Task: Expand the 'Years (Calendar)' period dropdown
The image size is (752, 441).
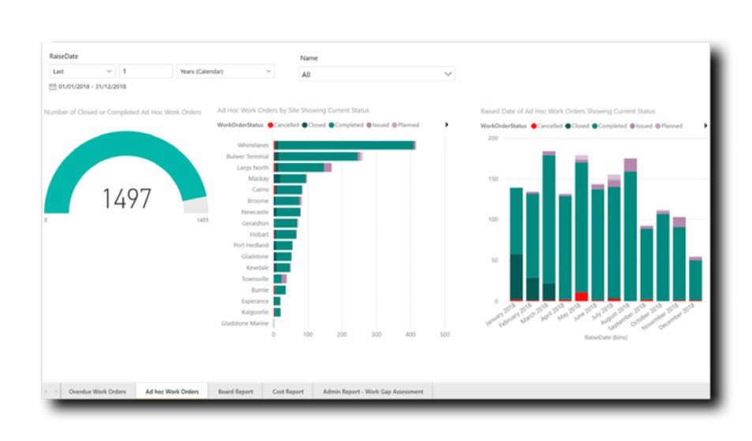Action: [x=226, y=71]
